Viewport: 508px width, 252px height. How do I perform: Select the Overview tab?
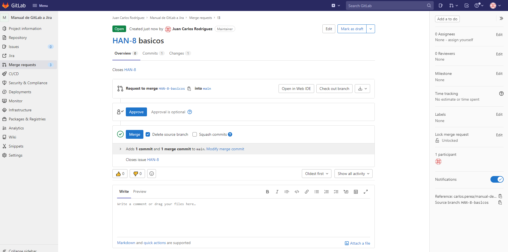click(x=126, y=53)
